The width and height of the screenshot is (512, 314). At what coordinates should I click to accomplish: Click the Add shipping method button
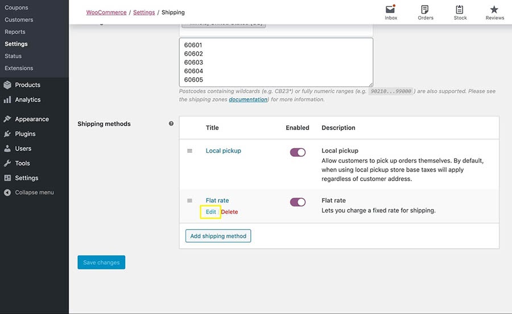point(218,236)
